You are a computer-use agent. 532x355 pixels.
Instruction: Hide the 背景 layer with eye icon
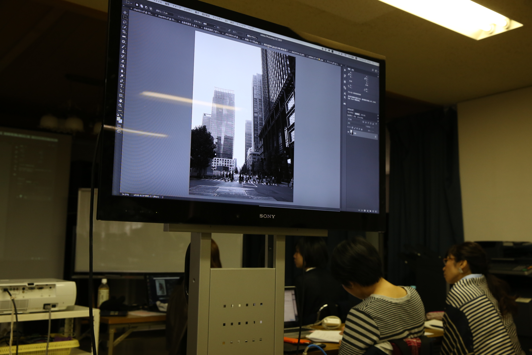click(348, 132)
